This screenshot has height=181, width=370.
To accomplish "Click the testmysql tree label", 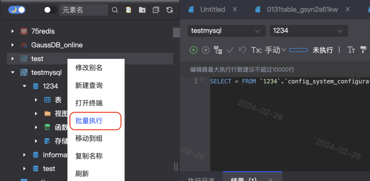I will [x=47, y=72].
